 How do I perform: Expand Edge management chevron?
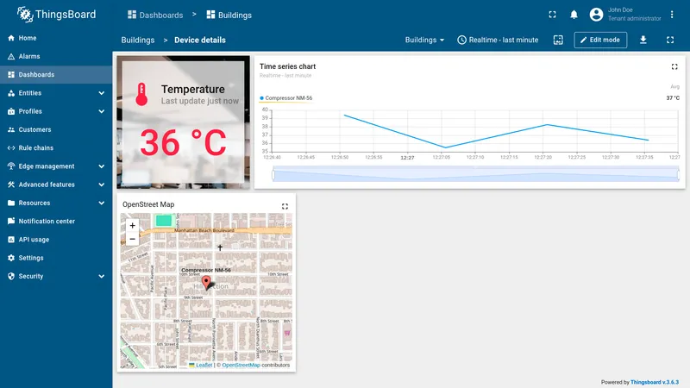click(x=102, y=166)
